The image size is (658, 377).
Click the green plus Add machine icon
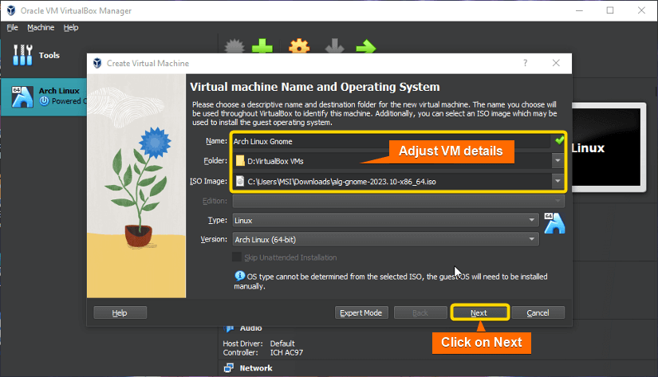262,45
